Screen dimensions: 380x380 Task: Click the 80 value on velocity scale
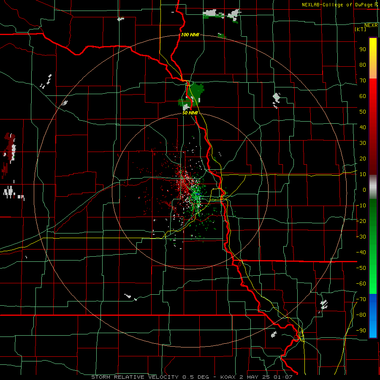pos(363,65)
